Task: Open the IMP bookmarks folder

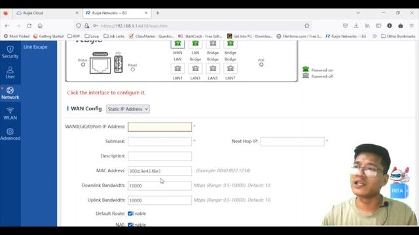Action: (x=74, y=36)
